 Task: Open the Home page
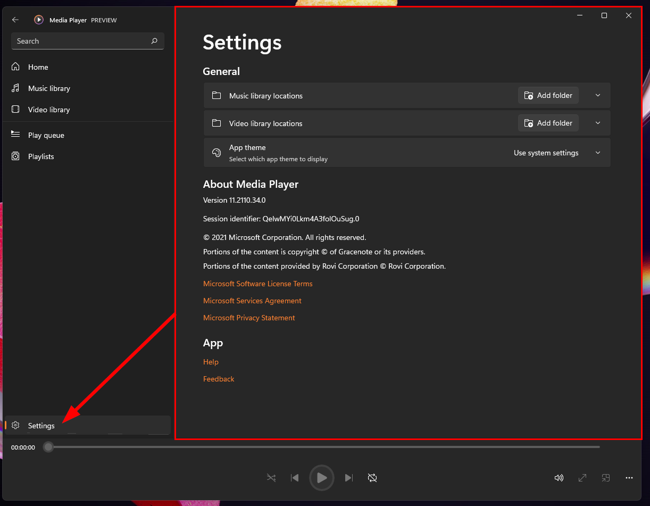pyautogui.click(x=88, y=67)
